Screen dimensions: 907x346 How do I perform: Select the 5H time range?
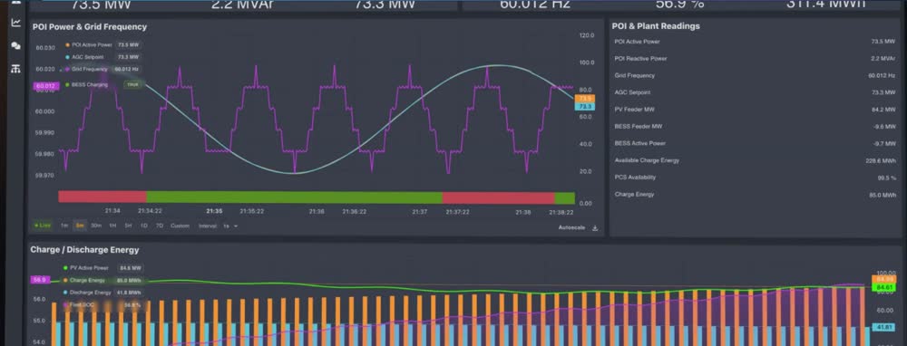tap(129, 226)
